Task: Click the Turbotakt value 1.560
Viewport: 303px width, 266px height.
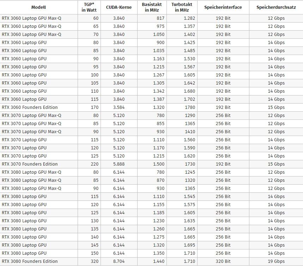Action: click(x=189, y=140)
